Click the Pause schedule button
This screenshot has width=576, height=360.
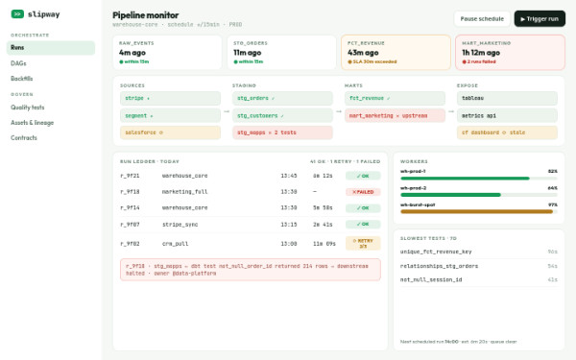coord(482,19)
